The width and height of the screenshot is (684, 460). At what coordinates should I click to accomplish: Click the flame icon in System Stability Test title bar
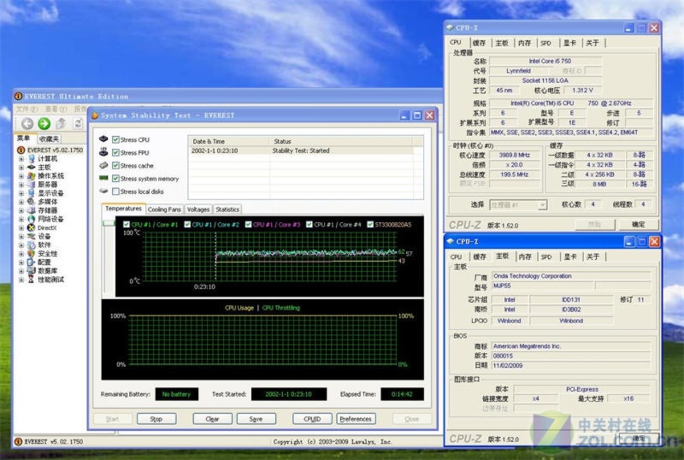95,115
